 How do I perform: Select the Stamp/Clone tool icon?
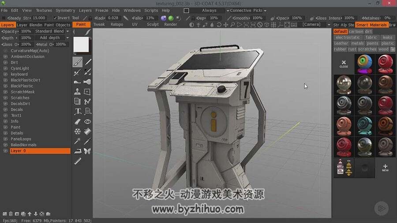78,92
